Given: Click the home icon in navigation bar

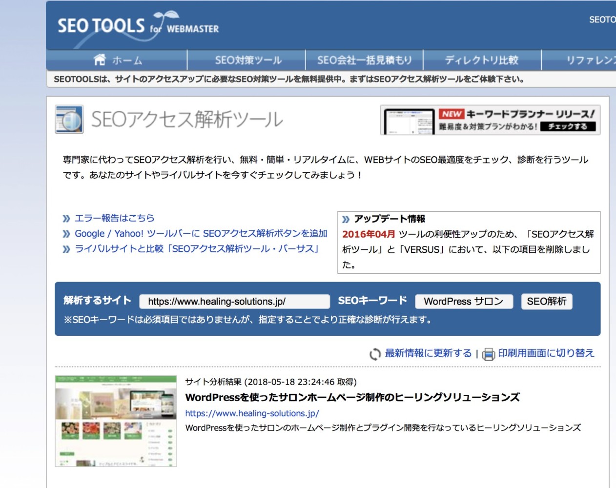Looking at the screenshot, I should pos(100,60).
